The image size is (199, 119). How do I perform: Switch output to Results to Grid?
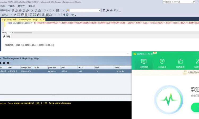47,15
